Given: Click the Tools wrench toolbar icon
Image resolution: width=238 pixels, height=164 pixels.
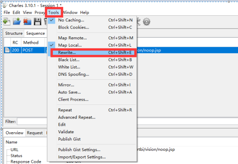Looking at the screenshot, I should tap(139, 21).
